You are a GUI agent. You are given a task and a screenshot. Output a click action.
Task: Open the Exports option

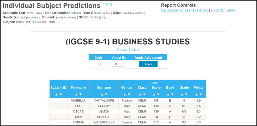point(217,10)
